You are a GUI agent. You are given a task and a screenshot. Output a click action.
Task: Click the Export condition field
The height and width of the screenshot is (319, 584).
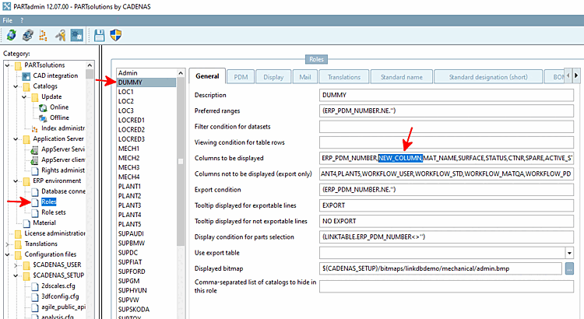(446, 190)
